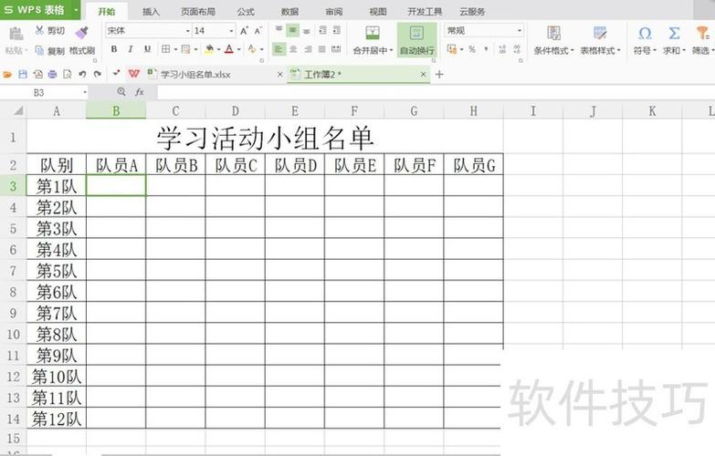
Task: Center text horizontally
Action: (293, 48)
